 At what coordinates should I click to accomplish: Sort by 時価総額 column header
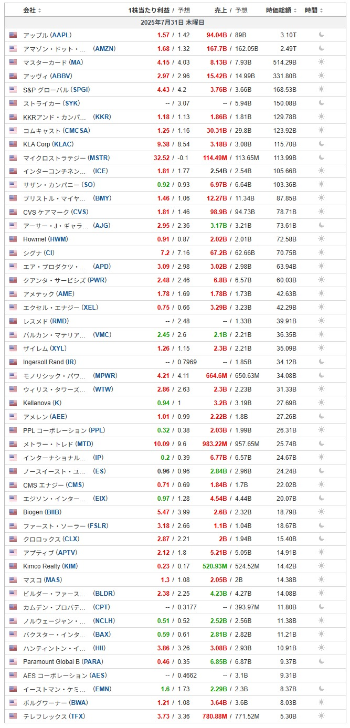coord(281,10)
